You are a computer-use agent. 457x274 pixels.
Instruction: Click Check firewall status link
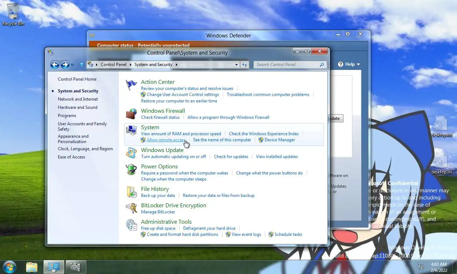pos(160,117)
